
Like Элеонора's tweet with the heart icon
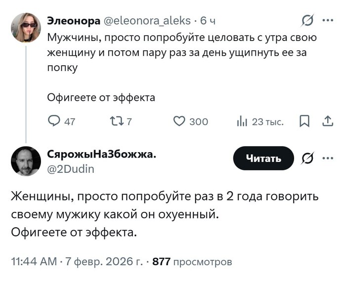point(180,121)
